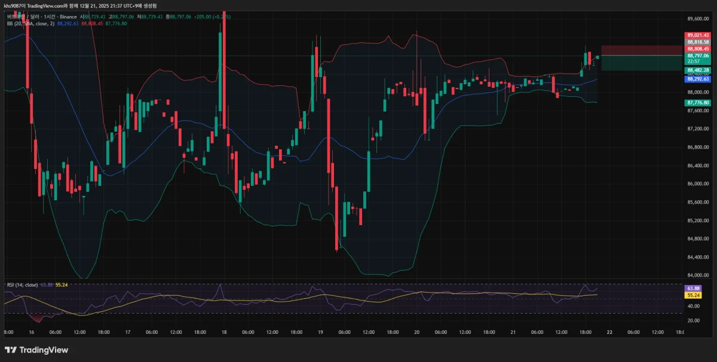Toggle visibility of the Bollinger Bands indicator
Screen dimensions: 717x362
[137, 23]
